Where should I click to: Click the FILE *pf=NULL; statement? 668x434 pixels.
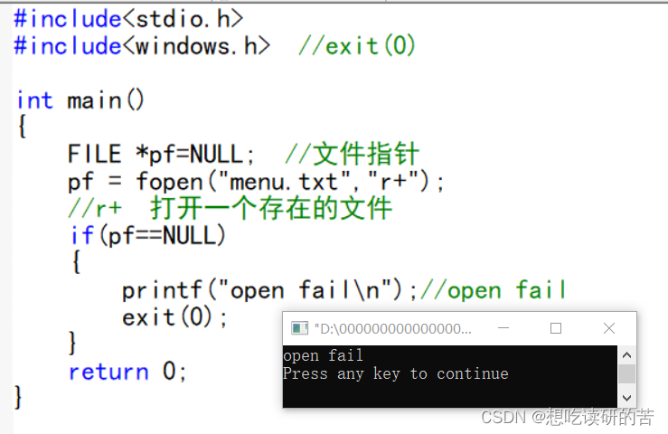point(161,154)
